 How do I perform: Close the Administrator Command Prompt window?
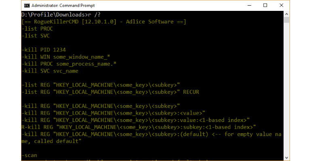(x=283, y=5)
